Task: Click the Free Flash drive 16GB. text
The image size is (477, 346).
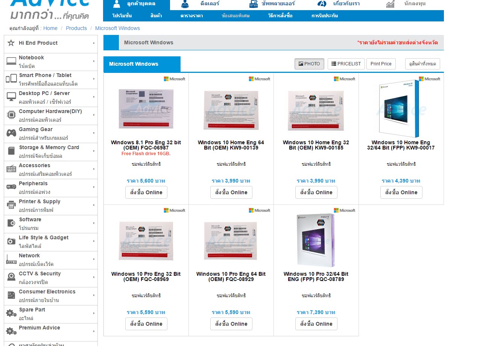Action: click(146, 154)
